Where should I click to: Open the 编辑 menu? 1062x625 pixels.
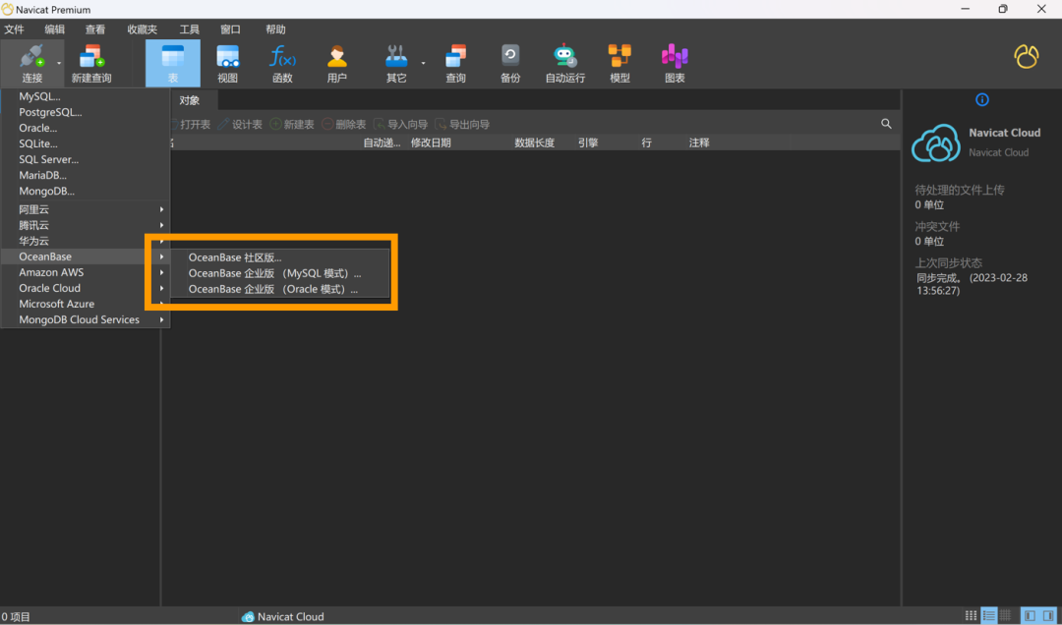55,29
